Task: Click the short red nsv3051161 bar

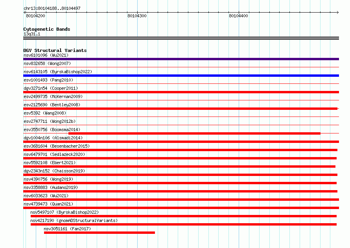Action: [x=99, y=233]
